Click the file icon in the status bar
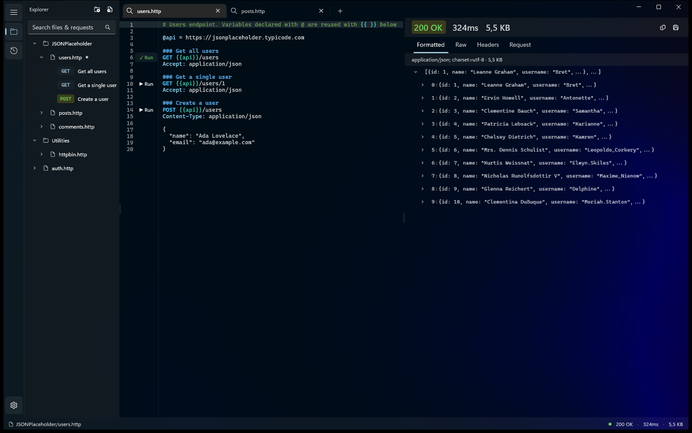The width and height of the screenshot is (692, 433). pyautogui.click(x=11, y=424)
